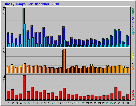Select green weekend day 27 label

(x=112, y=103)
